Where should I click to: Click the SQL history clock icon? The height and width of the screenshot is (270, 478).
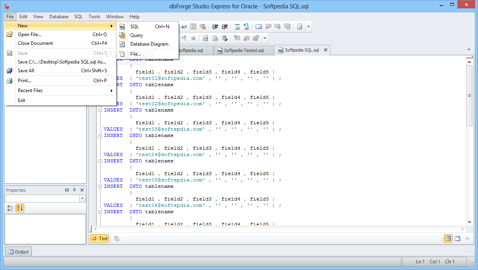(x=256, y=38)
